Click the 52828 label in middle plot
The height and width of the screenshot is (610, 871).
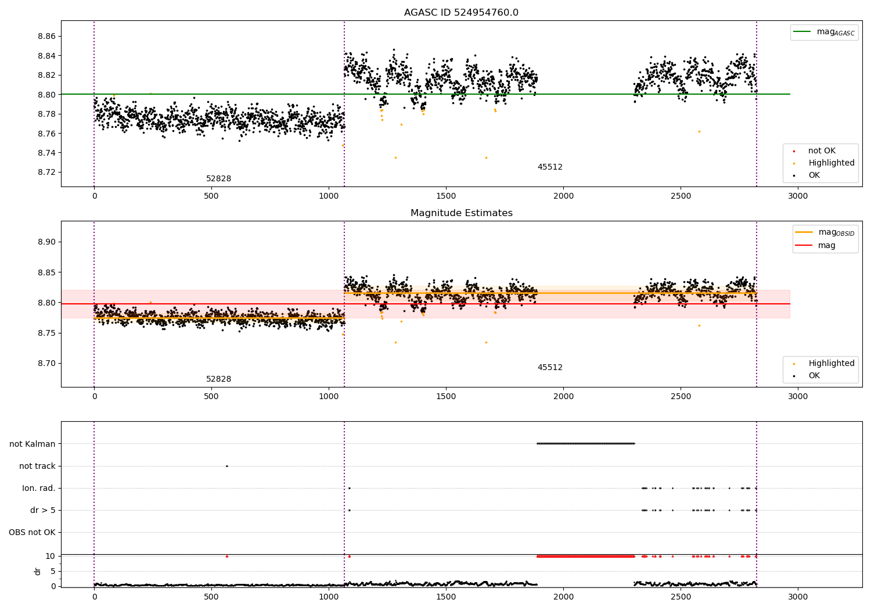pyautogui.click(x=218, y=379)
